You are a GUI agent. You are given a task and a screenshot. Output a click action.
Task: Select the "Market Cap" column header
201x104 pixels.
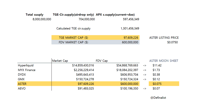[x=60, y=61]
